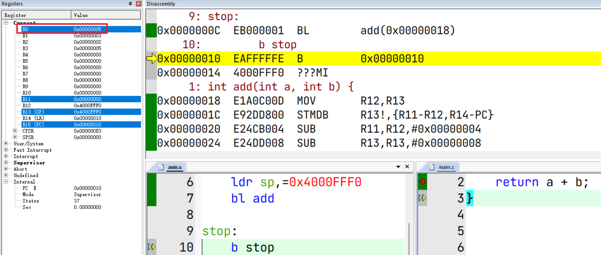Expand the CPSR register flags
This screenshot has width=601, height=255.
[x=15, y=131]
